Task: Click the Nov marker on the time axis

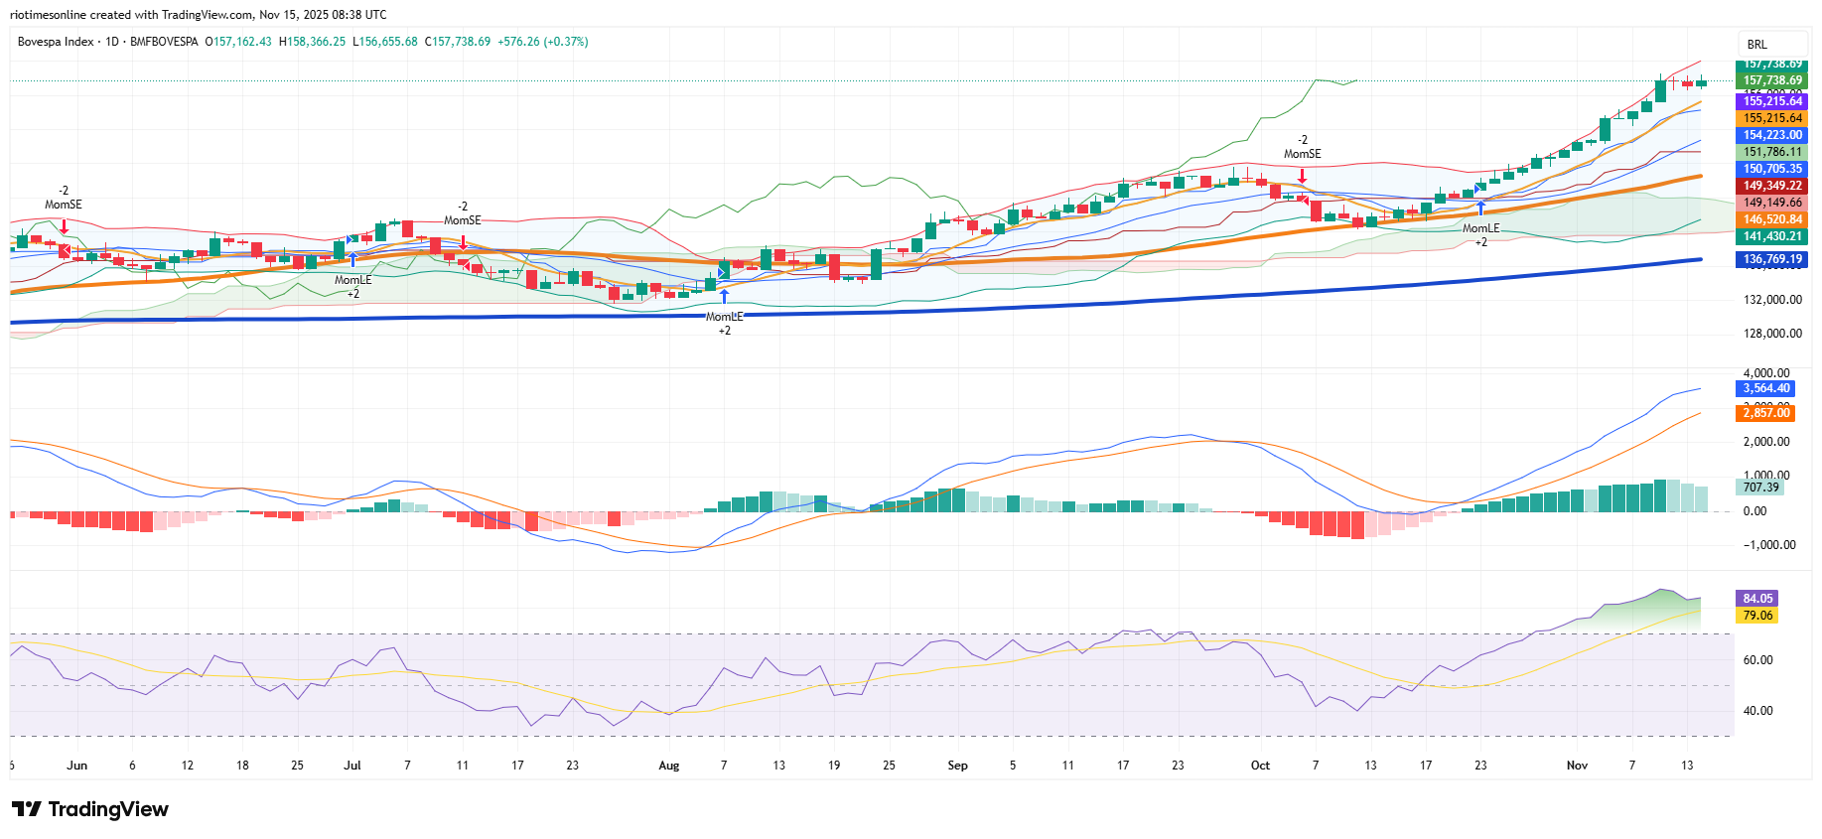Action: [1577, 766]
